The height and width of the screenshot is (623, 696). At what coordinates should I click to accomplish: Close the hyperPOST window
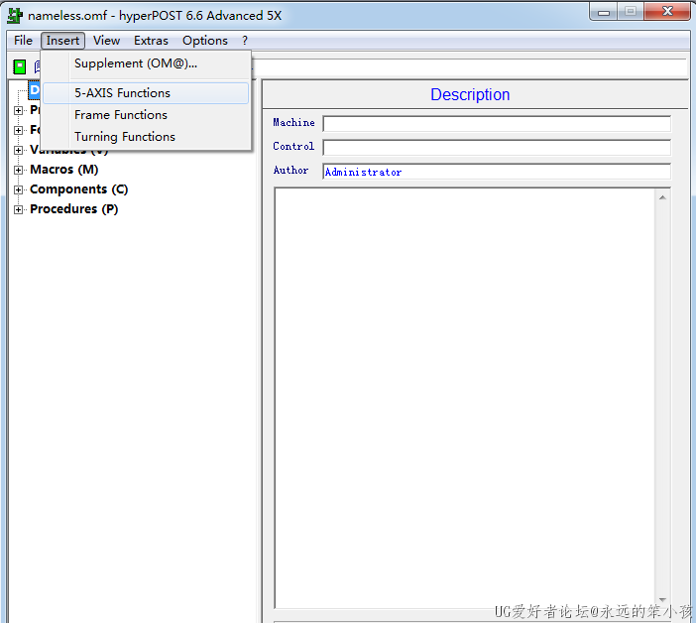(x=667, y=12)
